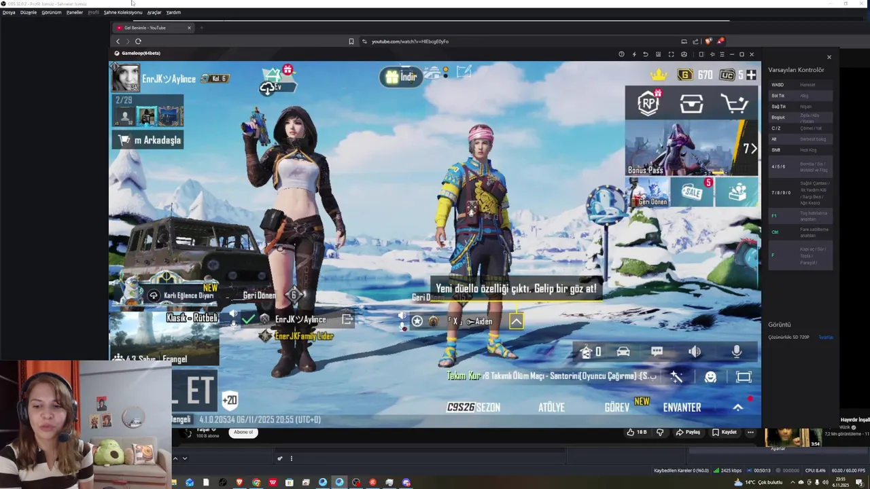870x489 pixels.
Task: Open the SALE event icon
Action: tap(692, 192)
